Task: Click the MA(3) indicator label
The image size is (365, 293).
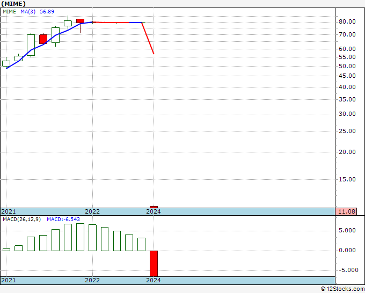Action: point(28,12)
